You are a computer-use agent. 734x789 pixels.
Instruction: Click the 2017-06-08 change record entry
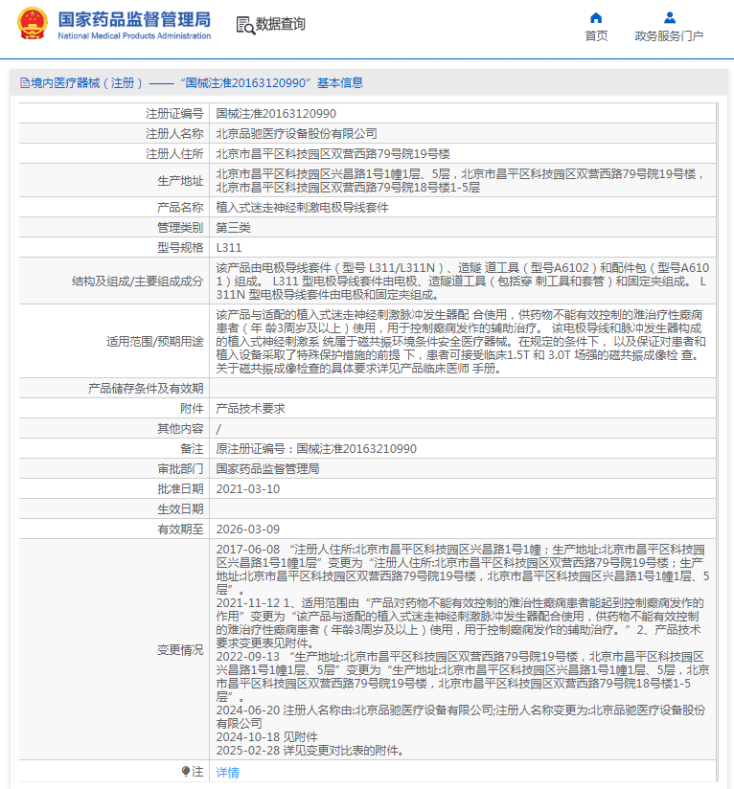[462, 569]
